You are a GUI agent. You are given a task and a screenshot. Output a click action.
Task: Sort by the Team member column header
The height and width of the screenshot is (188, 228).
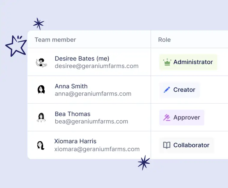(55, 40)
